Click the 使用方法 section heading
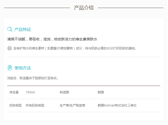 coord(23,68)
